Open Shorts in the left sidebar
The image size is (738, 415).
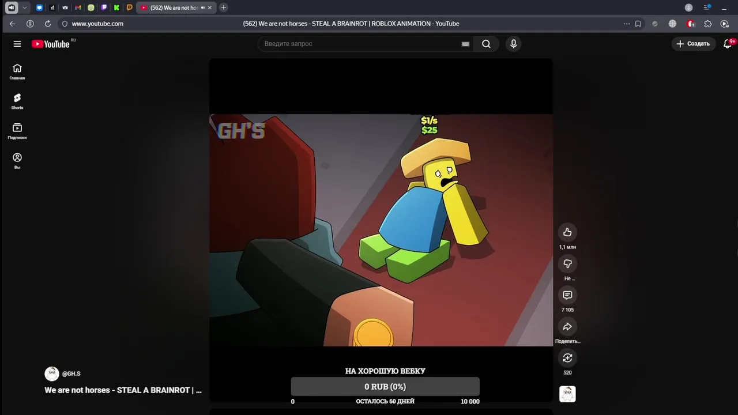pos(17,101)
